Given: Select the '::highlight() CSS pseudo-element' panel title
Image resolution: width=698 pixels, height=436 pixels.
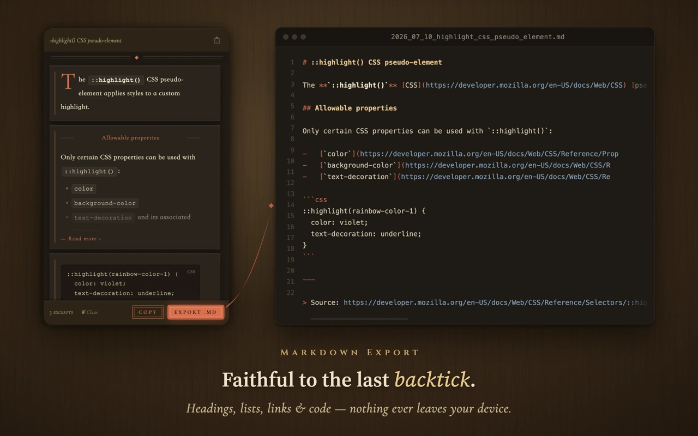Looking at the screenshot, I should (86, 40).
